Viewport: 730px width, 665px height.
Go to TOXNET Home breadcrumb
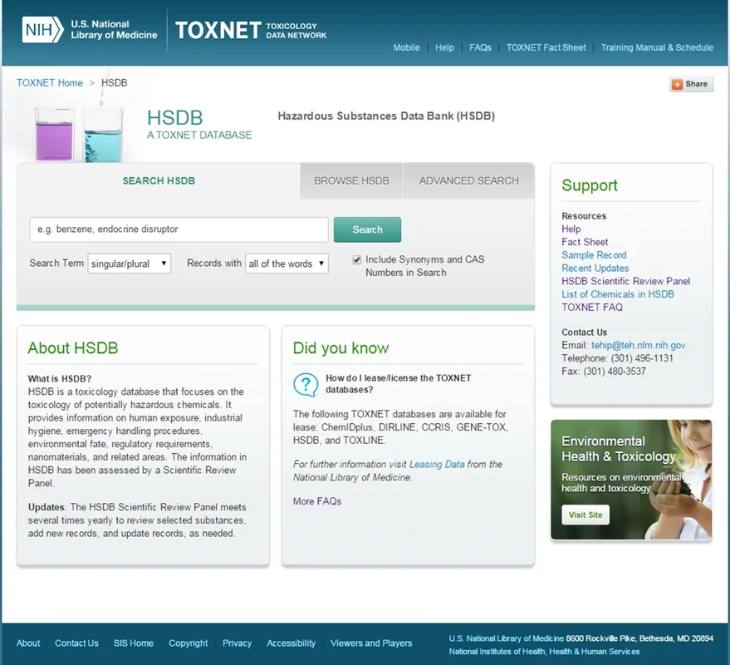[x=50, y=82]
